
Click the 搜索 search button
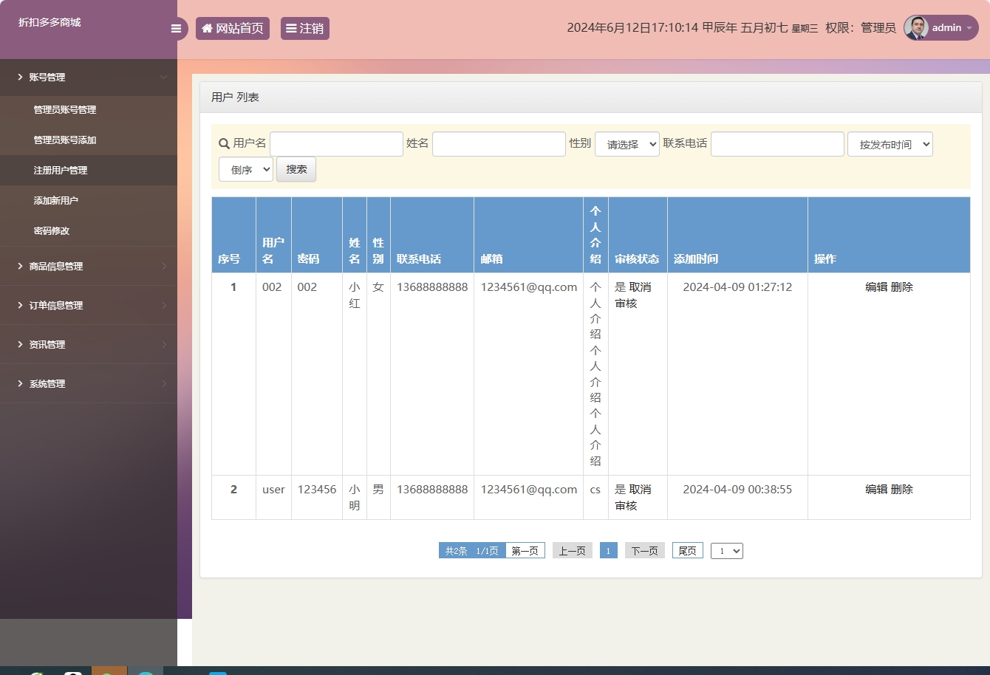(x=296, y=168)
